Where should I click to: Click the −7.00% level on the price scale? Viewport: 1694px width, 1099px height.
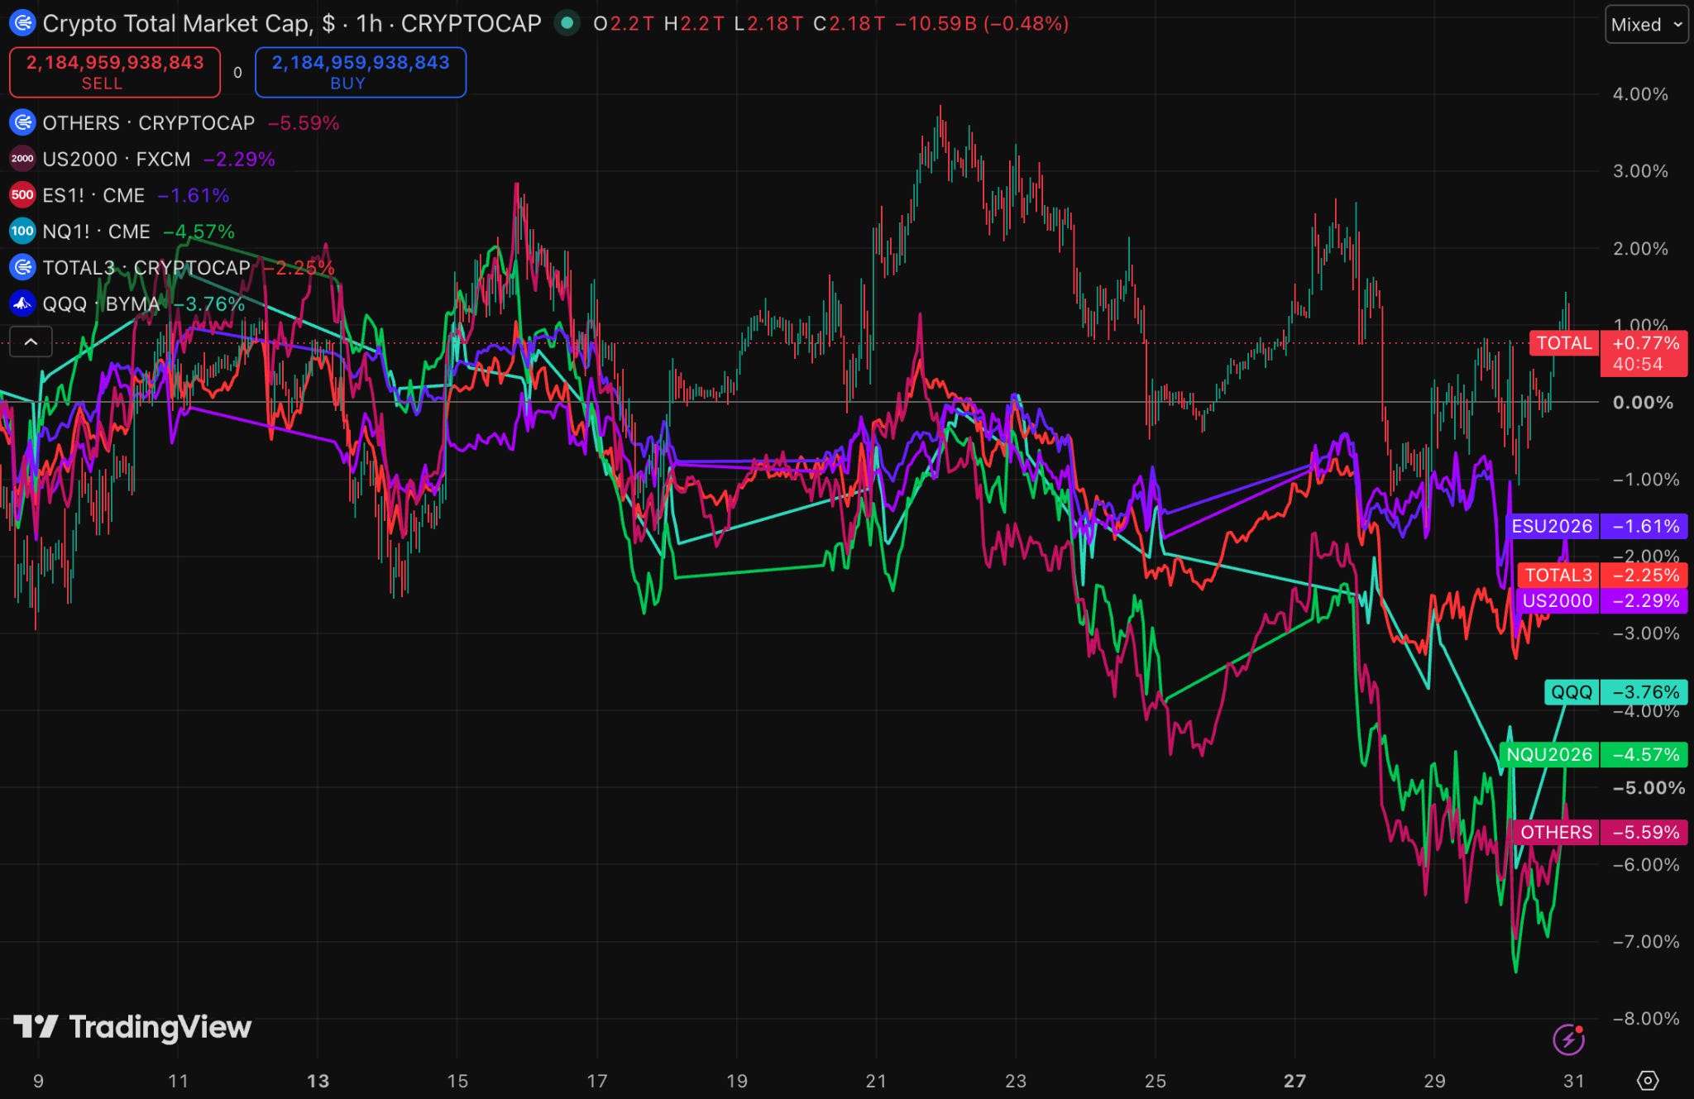(1646, 942)
